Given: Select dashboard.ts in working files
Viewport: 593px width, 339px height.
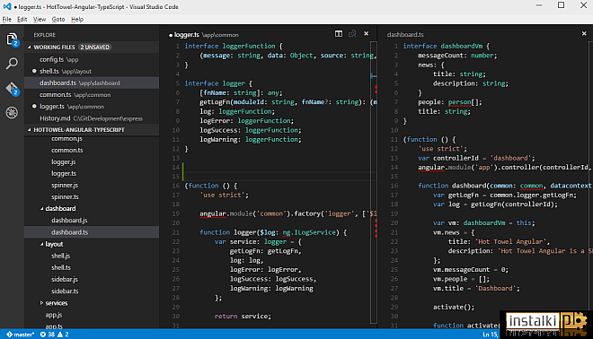Looking at the screenshot, I should (92, 83).
